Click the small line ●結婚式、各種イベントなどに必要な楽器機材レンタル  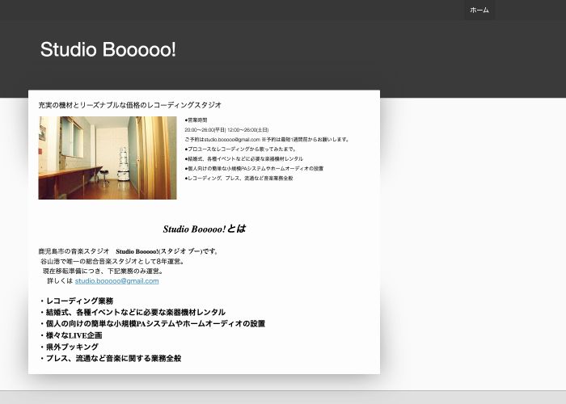coord(243,158)
